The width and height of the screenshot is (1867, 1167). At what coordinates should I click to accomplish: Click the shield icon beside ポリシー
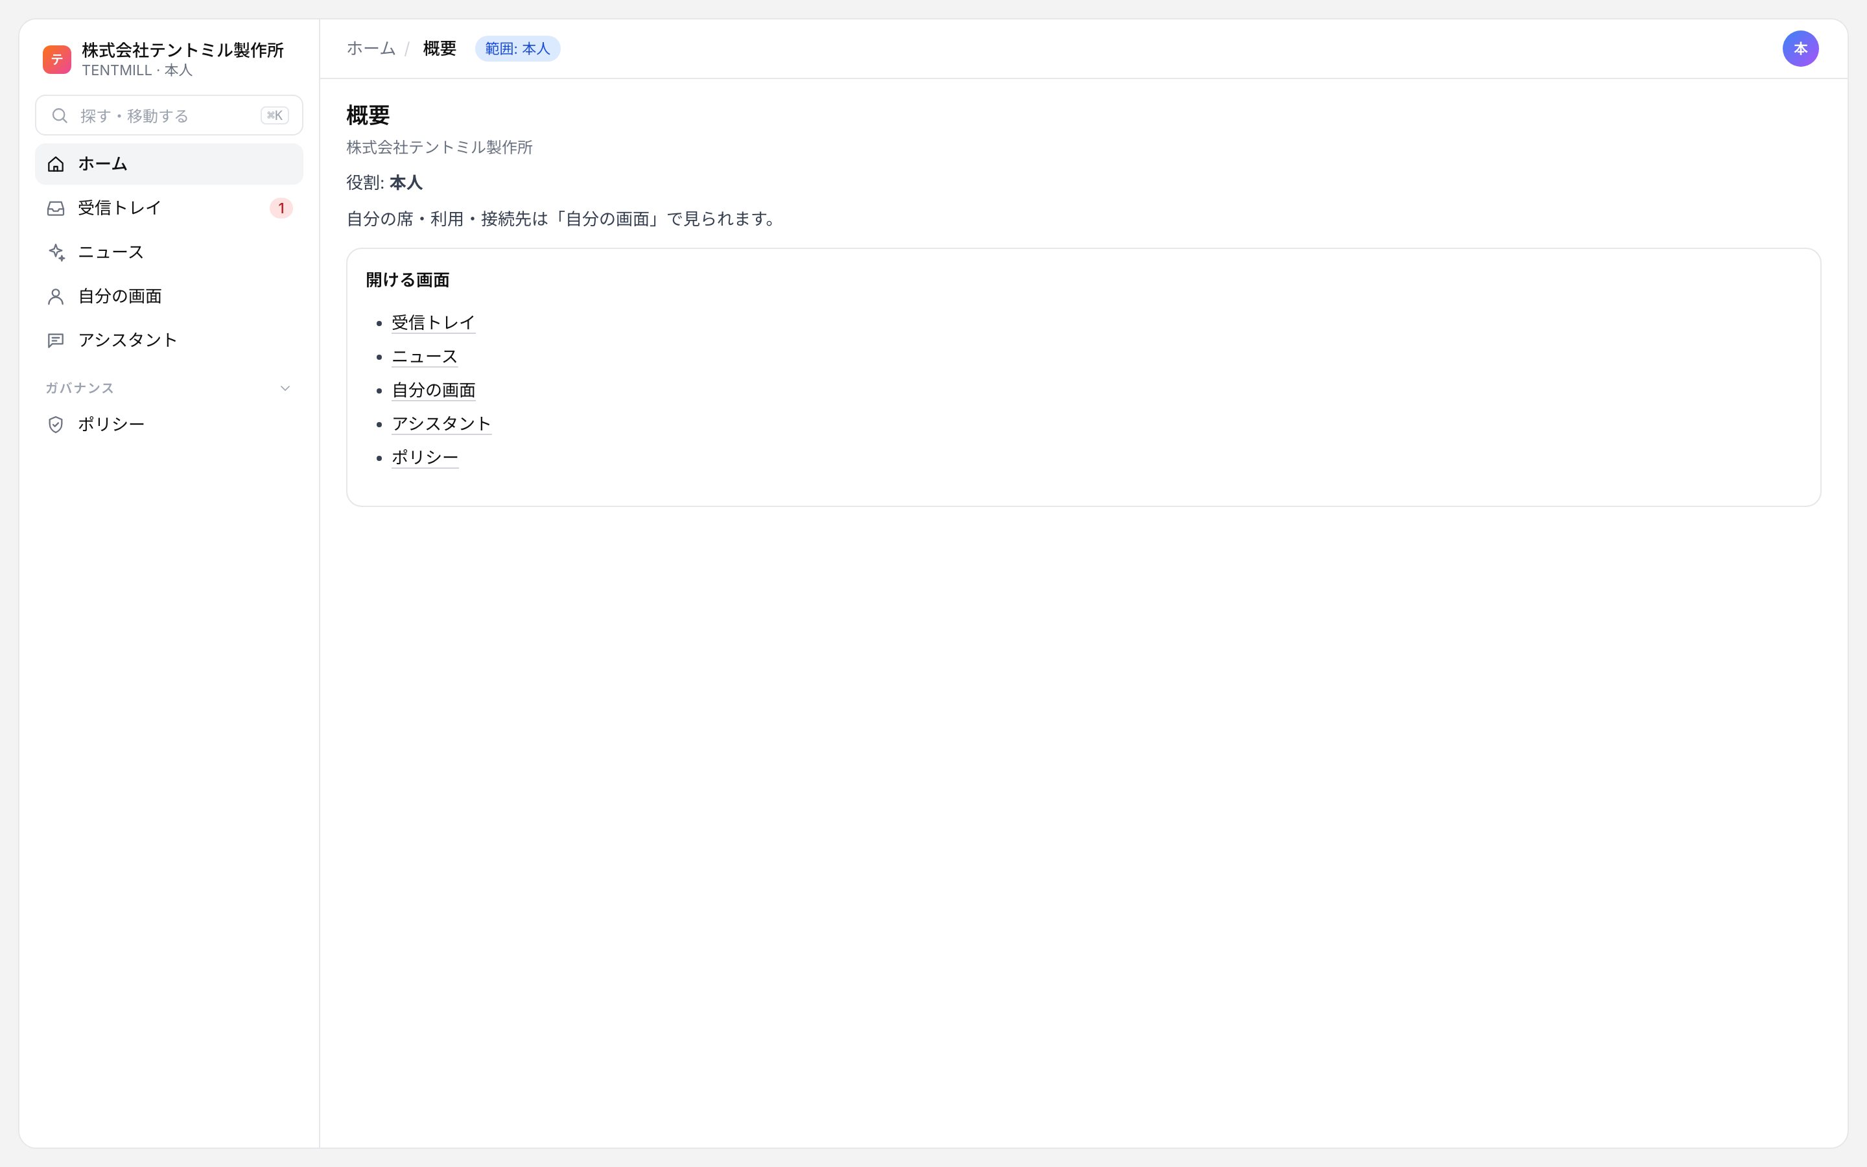(x=56, y=425)
